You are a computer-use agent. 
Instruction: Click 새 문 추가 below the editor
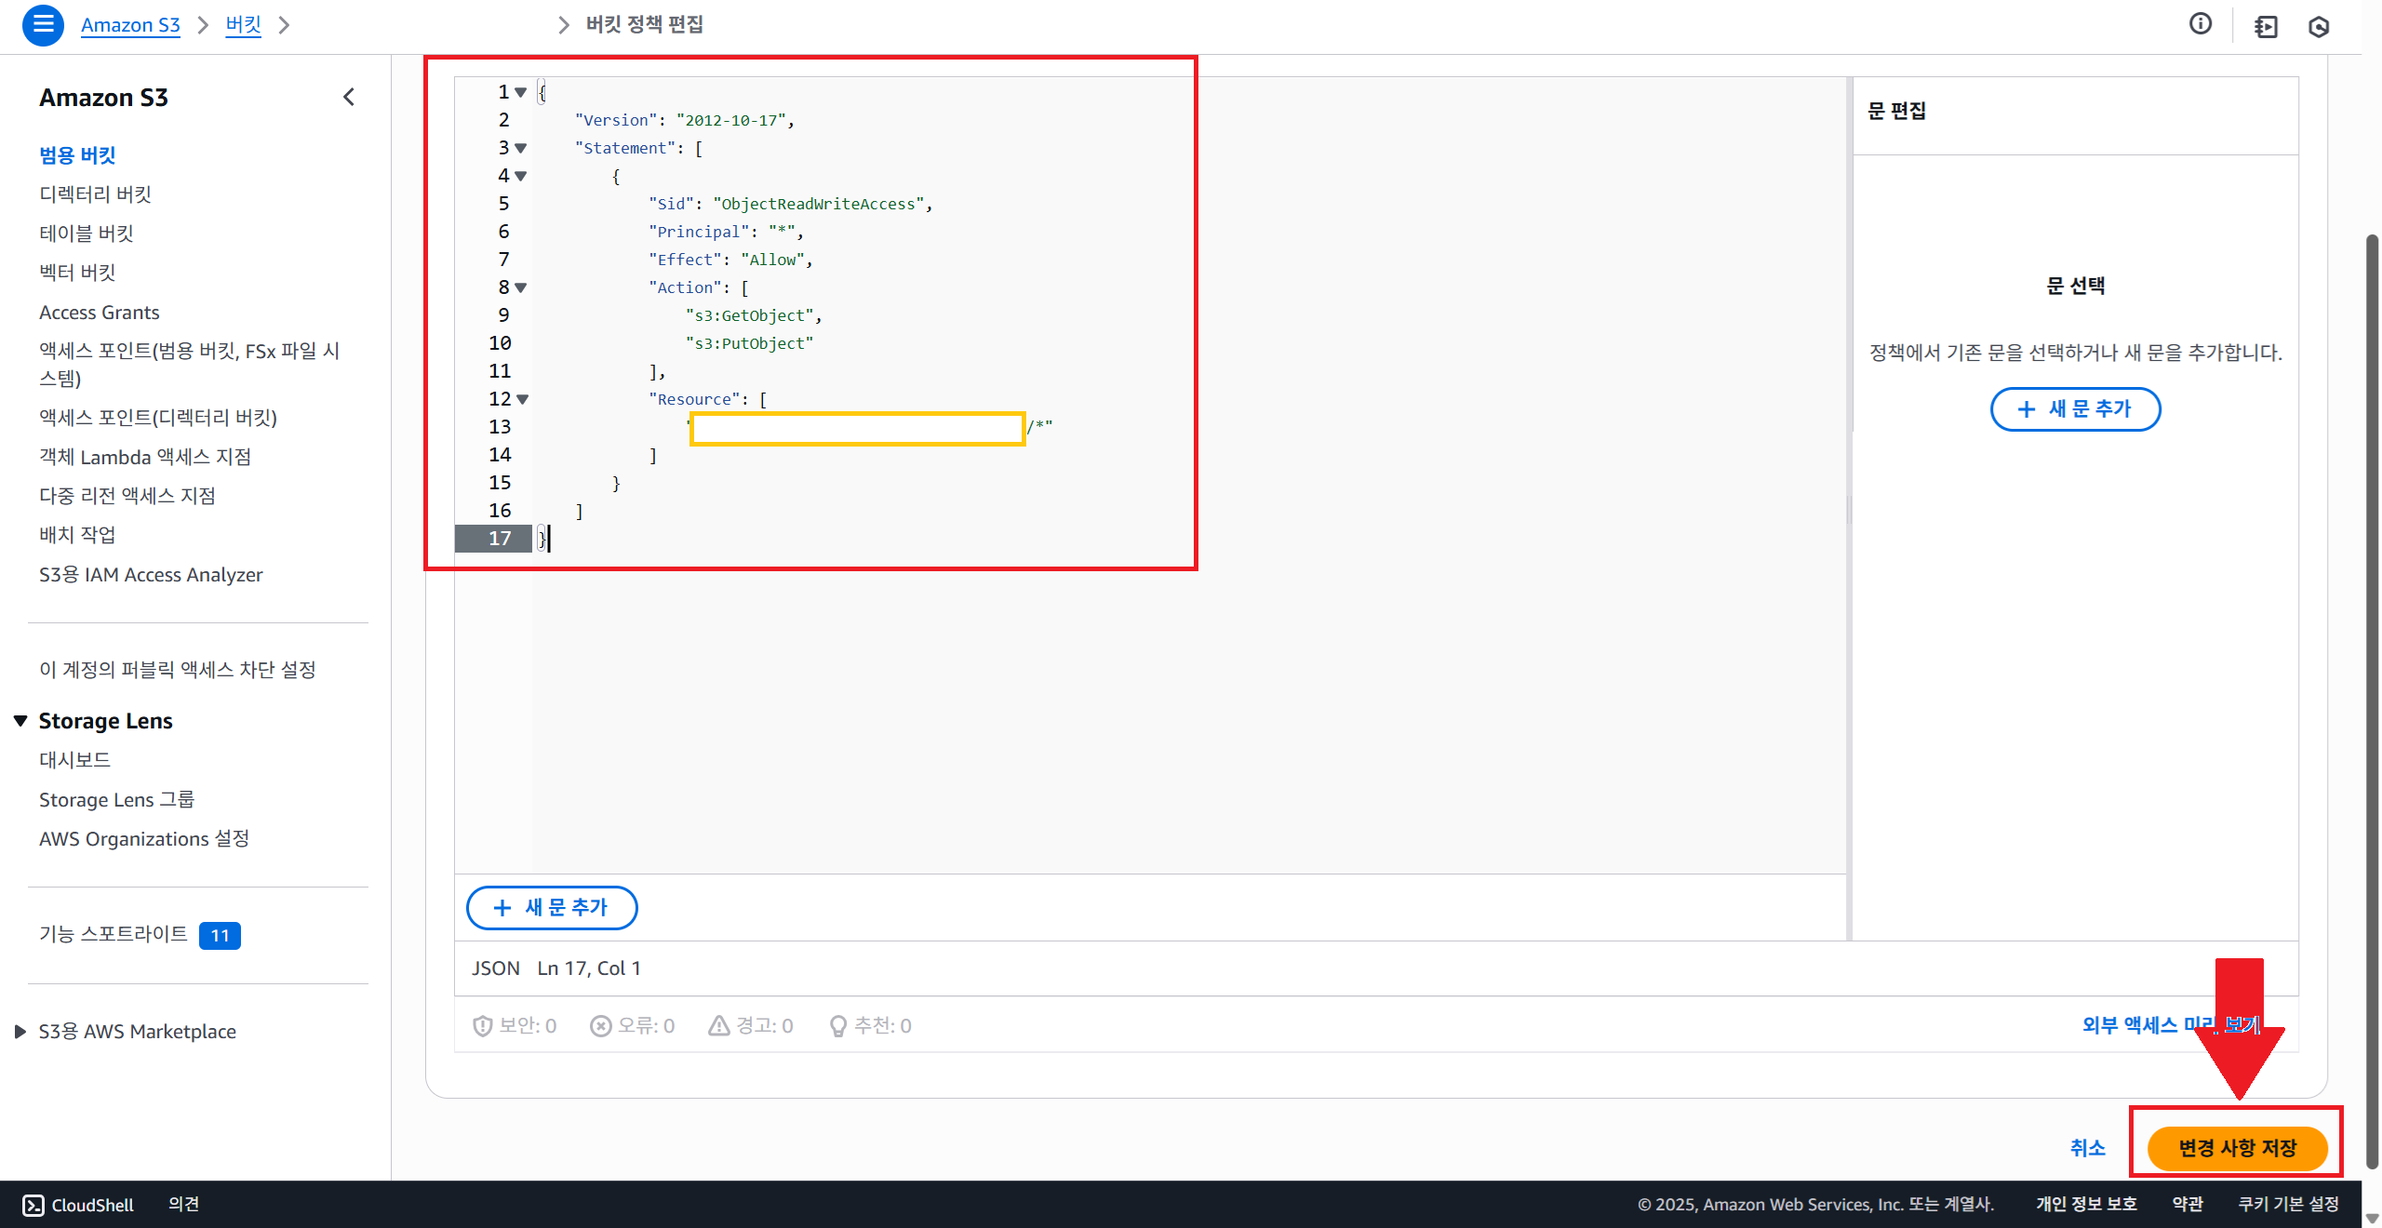[552, 908]
